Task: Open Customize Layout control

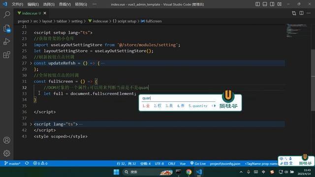Action: click(x=280, y=4)
